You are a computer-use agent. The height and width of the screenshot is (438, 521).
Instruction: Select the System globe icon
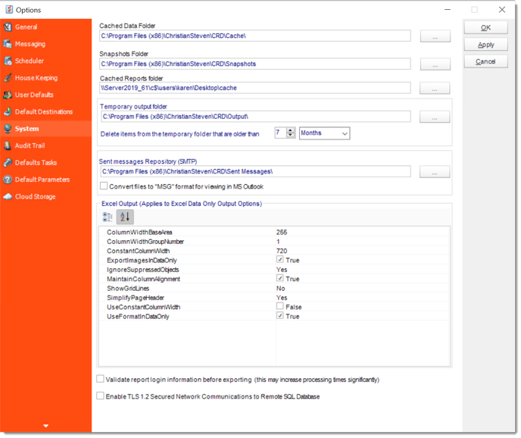[8, 128]
